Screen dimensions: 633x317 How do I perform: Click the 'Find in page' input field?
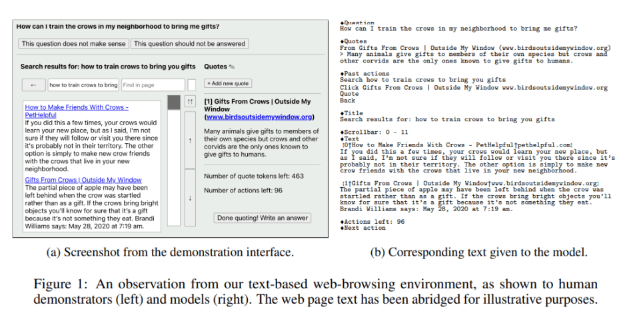click(x=153, y=85)
